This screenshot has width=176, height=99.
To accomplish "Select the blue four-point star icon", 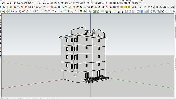I will (x=85, y=7).
